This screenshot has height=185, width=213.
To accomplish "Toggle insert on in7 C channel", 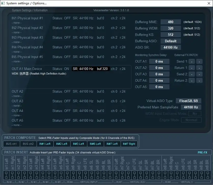I will (129, 175).
